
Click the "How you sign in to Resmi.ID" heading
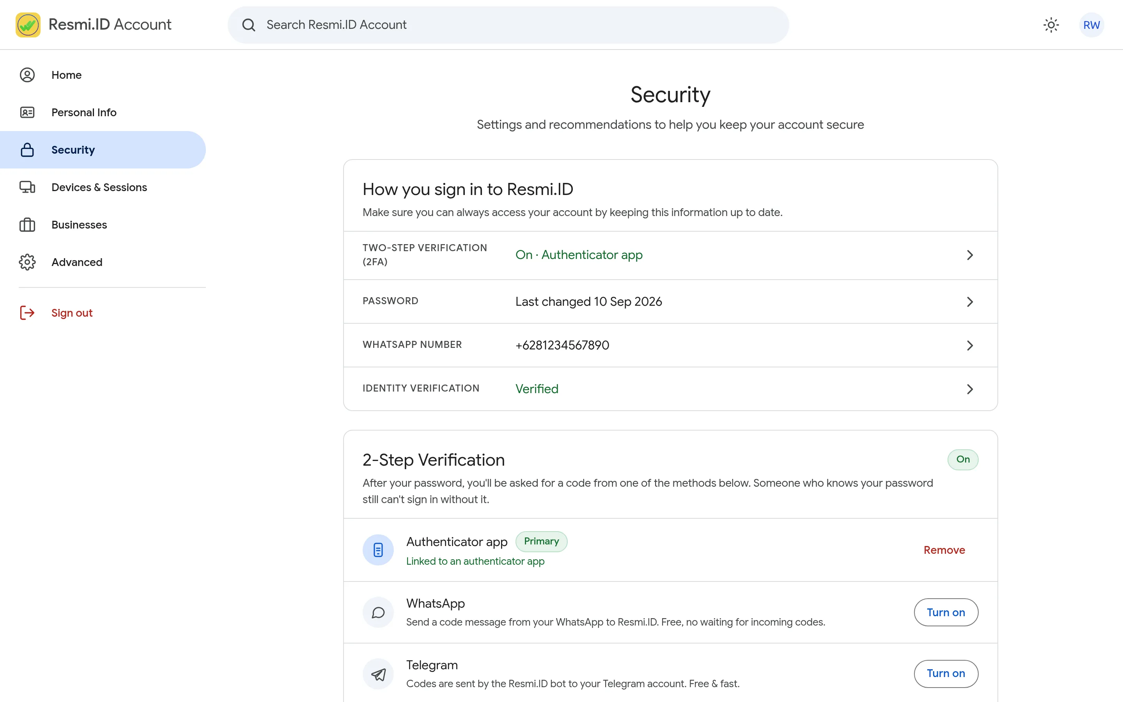click(x=468, y=190)
